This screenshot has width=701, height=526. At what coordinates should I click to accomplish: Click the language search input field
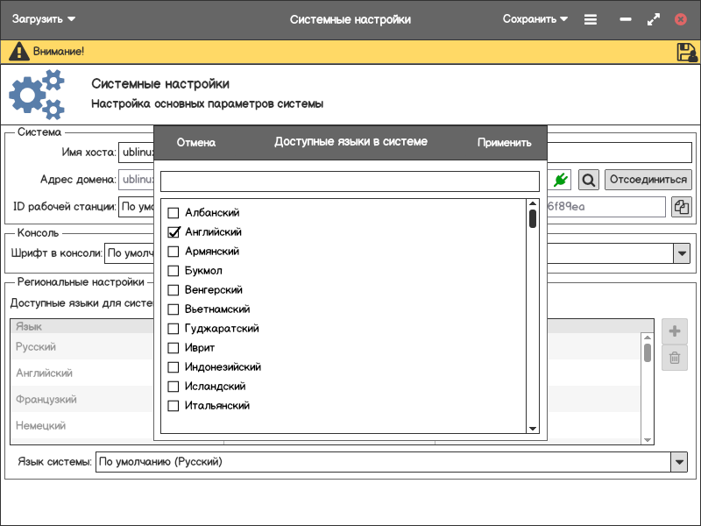coord(350,181)
